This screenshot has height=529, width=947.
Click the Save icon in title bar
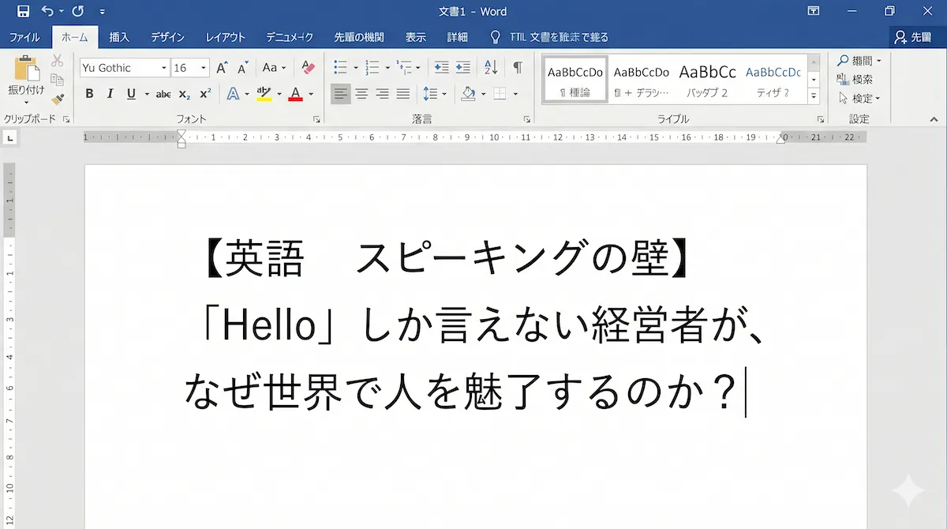coord(23,11)
